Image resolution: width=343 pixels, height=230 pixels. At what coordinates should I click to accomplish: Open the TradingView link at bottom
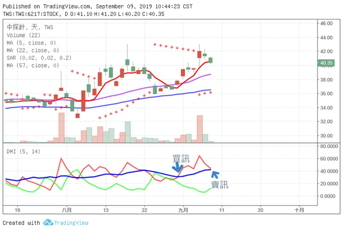tap(71, 223)
